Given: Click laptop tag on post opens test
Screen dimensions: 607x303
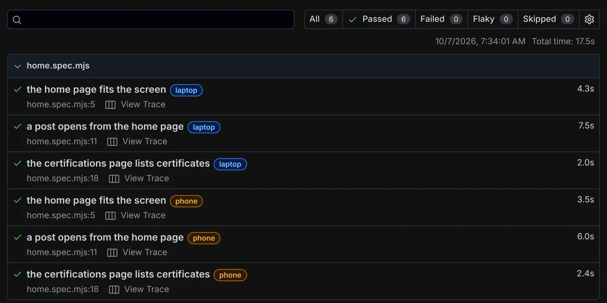Looking at the screenshot, I should pyautogui.click(x=204, y=127).
